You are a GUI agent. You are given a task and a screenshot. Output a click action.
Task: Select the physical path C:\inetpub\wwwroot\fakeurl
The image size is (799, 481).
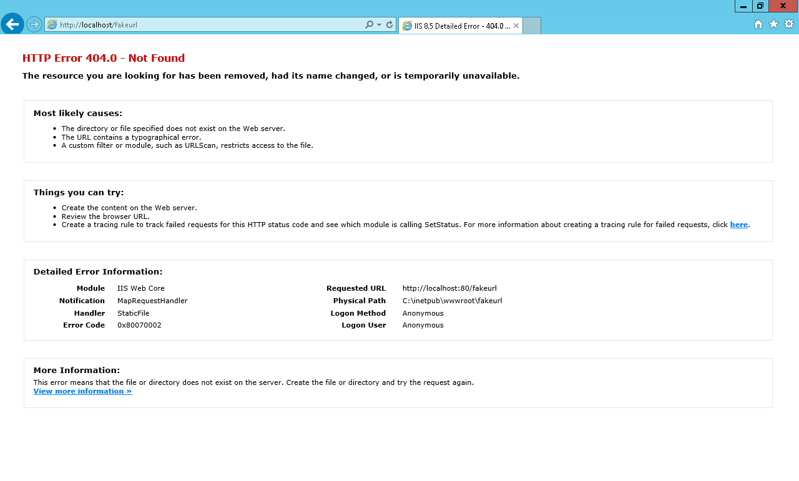[x=452, y=301]
